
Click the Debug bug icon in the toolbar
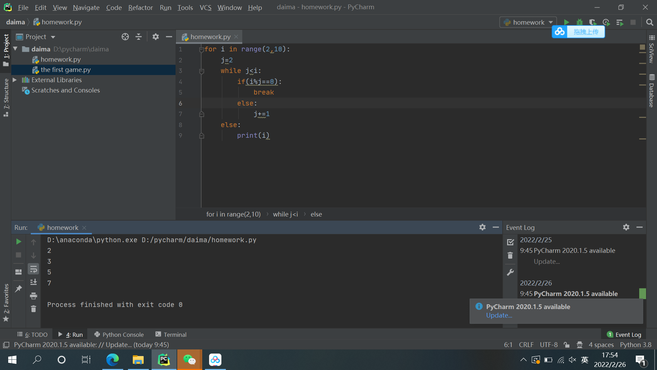click(x=579, y=22)
